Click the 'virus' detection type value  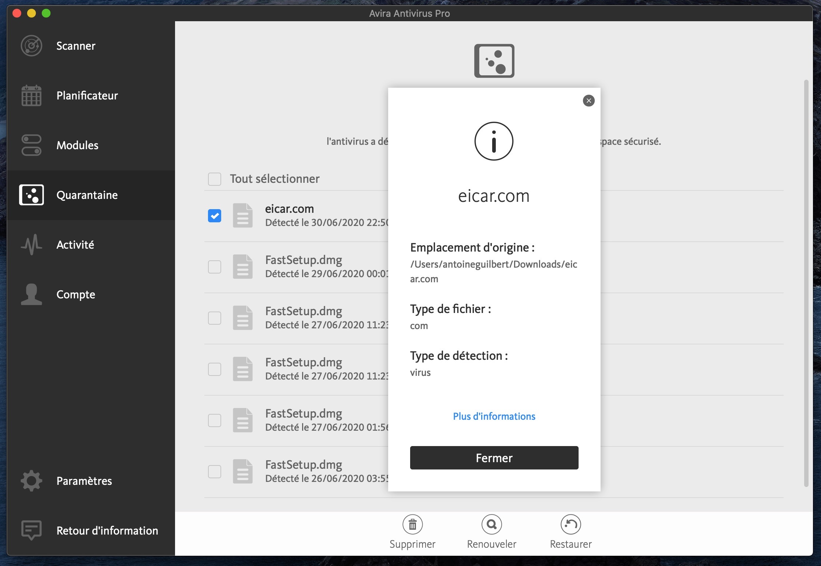pyautogui.click(x=420, y=373)
